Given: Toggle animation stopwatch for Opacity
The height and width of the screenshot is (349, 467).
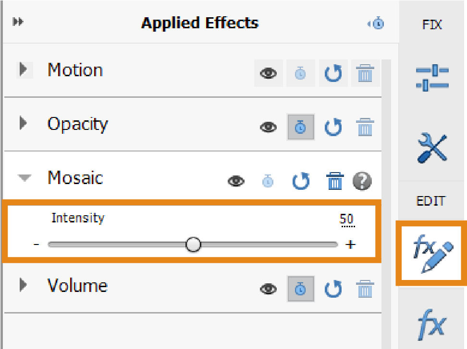Looking at the screenshot, I should 300,127.
